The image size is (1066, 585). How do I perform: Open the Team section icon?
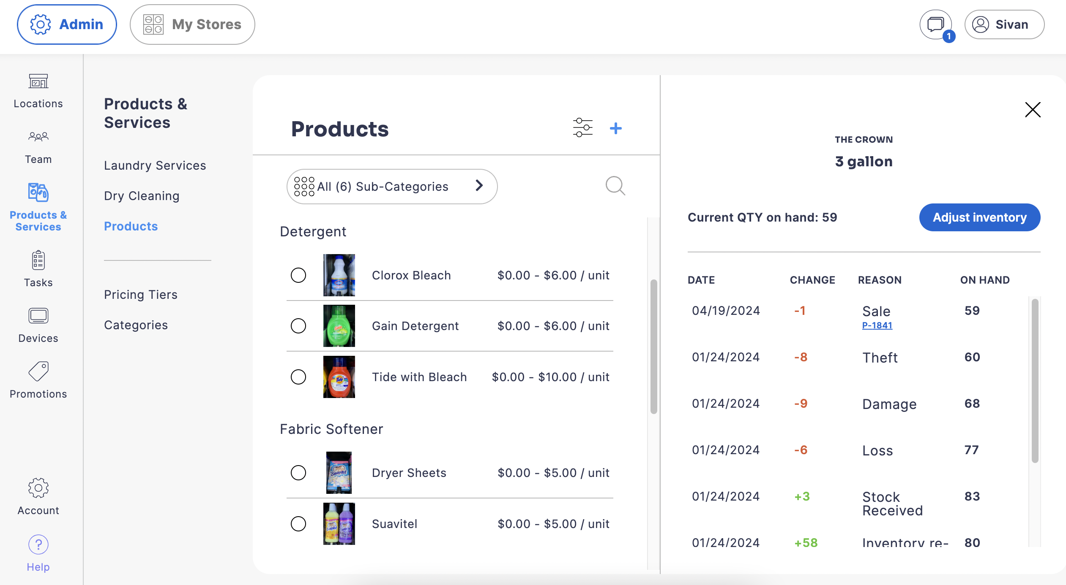tap(38, 137)
